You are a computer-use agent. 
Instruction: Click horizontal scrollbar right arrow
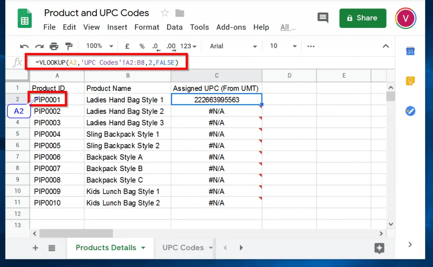coord(381,233)
